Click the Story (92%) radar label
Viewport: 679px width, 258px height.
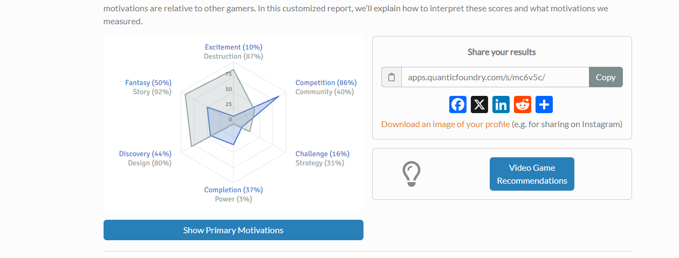click(x=152, y=92)
